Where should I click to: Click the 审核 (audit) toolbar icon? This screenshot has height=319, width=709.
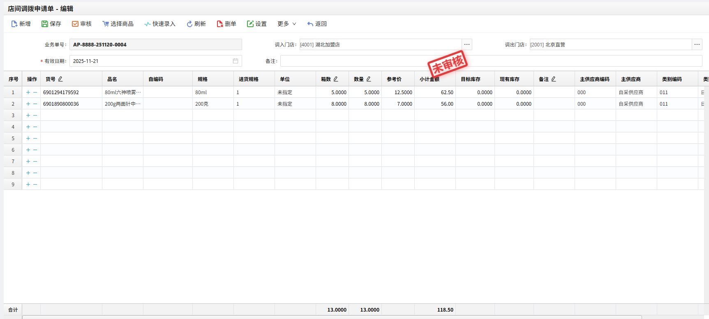point(75,24)
